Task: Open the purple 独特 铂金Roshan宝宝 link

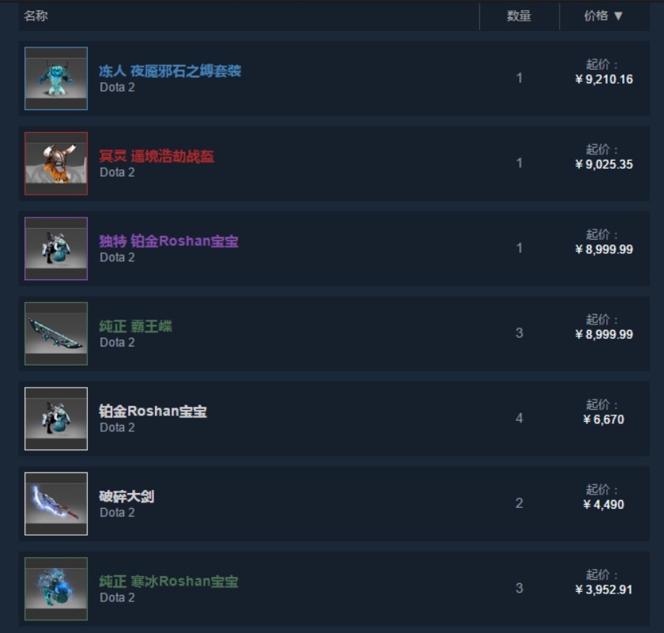Action: [x=168, y=241]
